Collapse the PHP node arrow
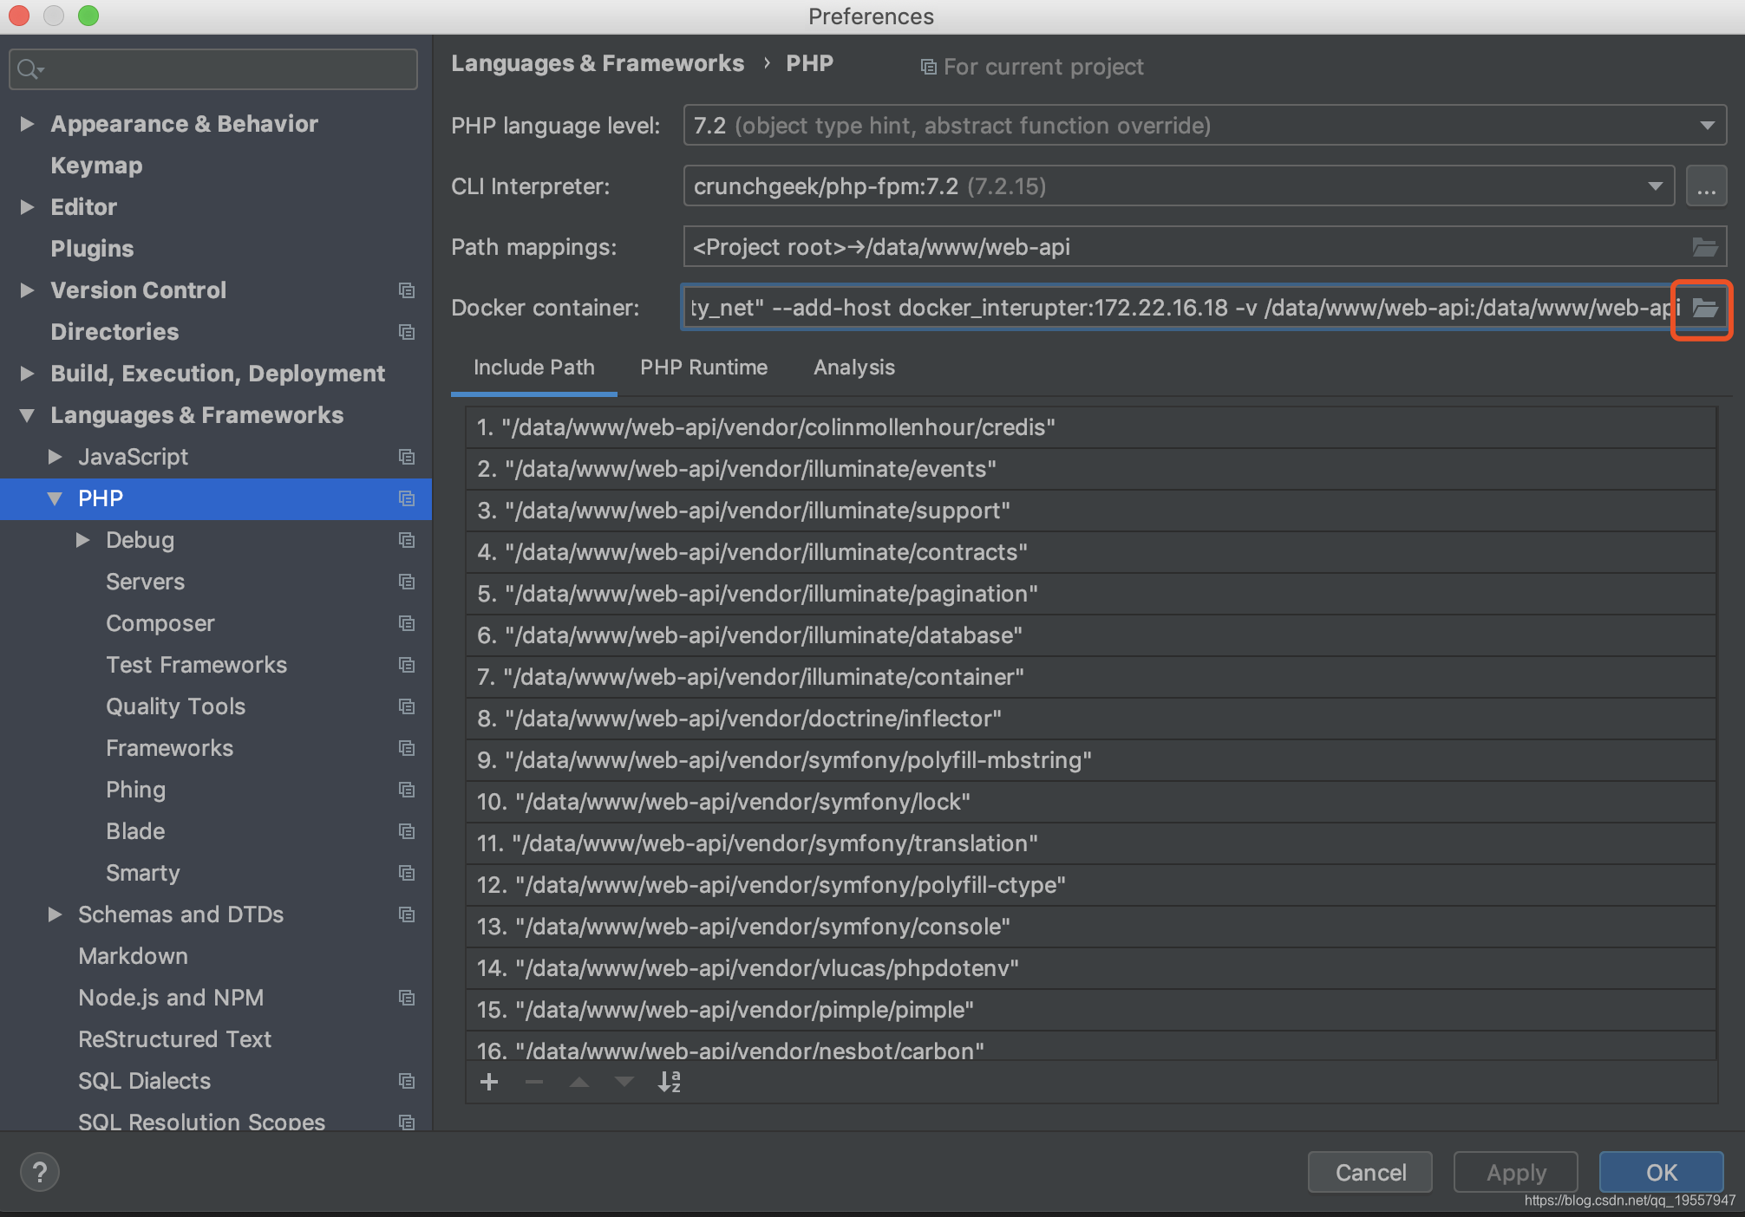 click(55, 499)
